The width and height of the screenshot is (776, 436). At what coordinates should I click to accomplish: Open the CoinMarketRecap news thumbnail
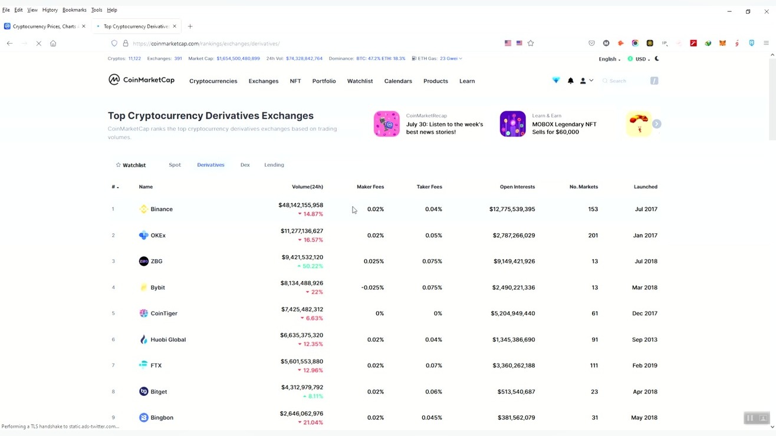coord(387,124)
